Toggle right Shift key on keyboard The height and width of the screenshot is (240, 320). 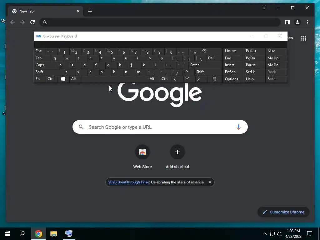[208, 72]
